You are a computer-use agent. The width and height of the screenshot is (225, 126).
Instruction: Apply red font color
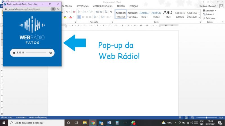tap(71, 17)
